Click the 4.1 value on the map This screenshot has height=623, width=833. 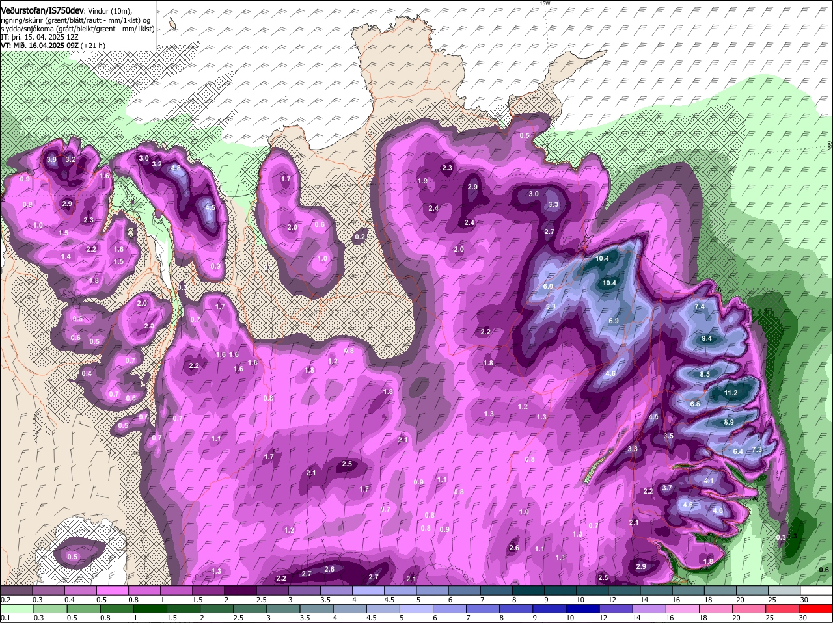coord(709,481)
